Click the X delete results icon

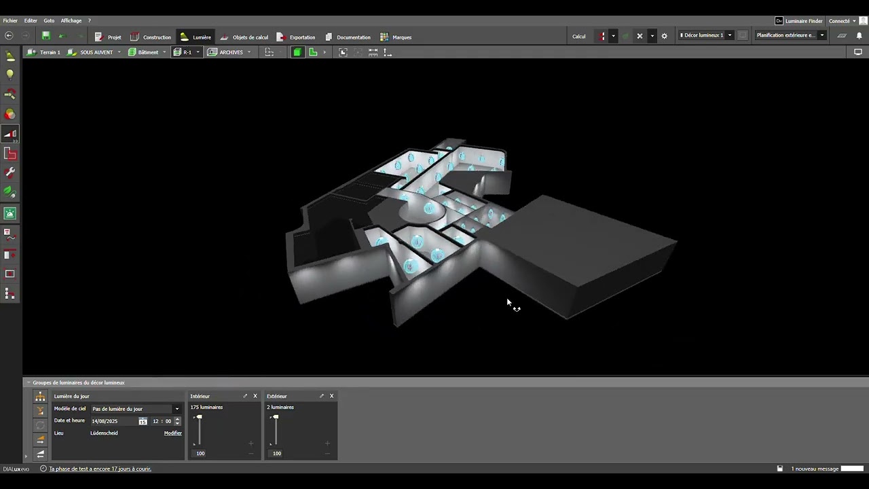tap(640, 36)
